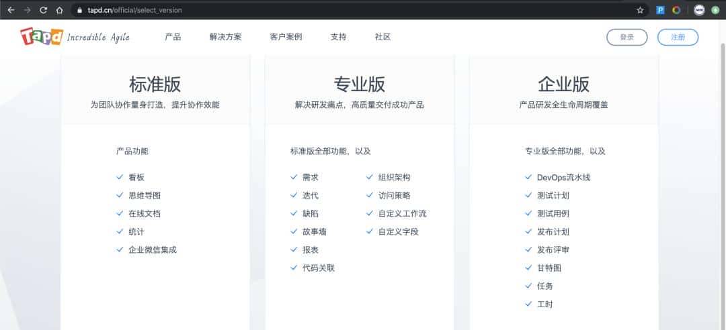The width and height of the screenshot is (726, 330).
Task: Click the 需求 feature text
Action: (311, 178)
